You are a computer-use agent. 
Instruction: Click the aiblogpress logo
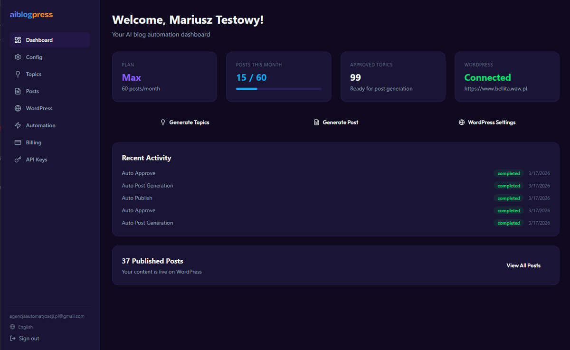[31, 15]
